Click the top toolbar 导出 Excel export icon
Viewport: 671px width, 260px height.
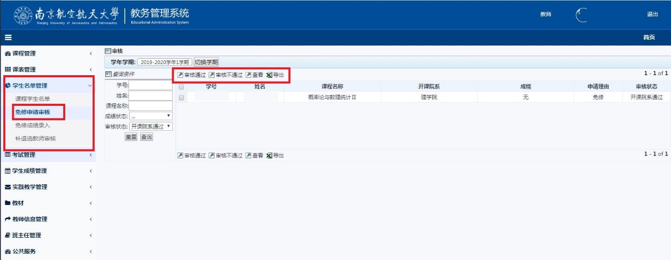tap(269, 75)
